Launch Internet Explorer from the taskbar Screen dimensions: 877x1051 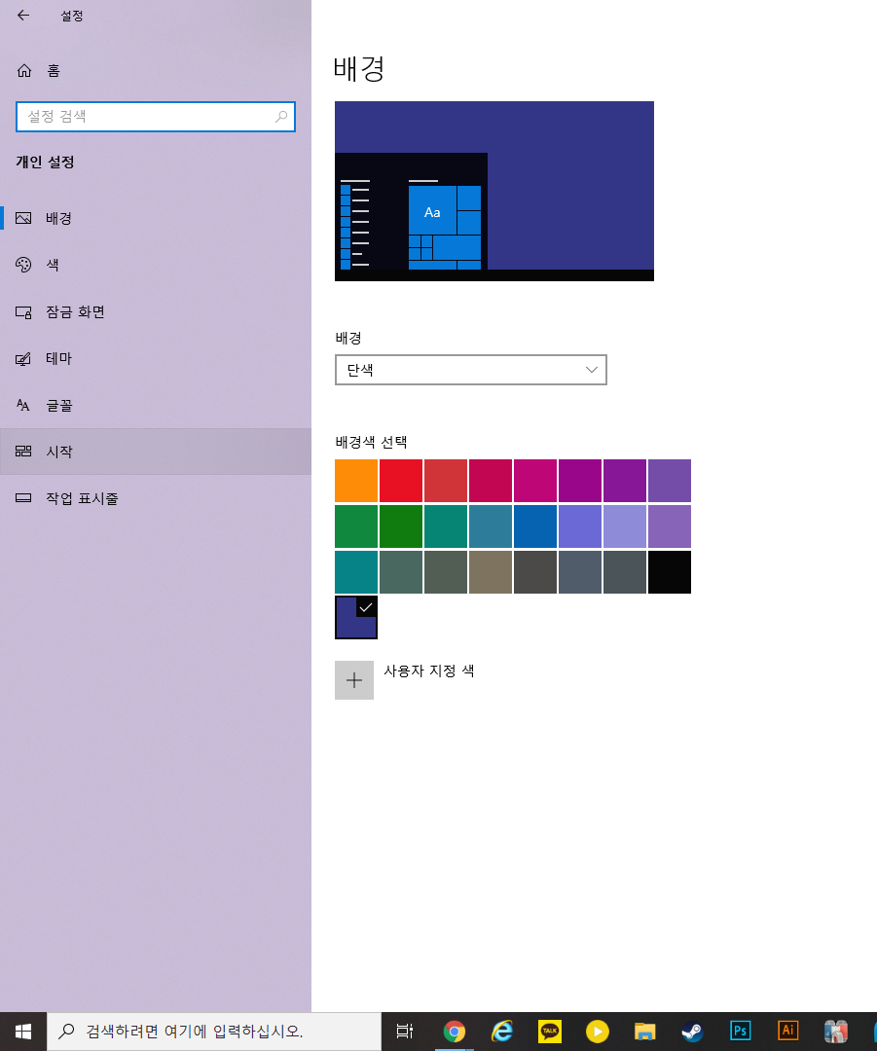coord(501,1031)
